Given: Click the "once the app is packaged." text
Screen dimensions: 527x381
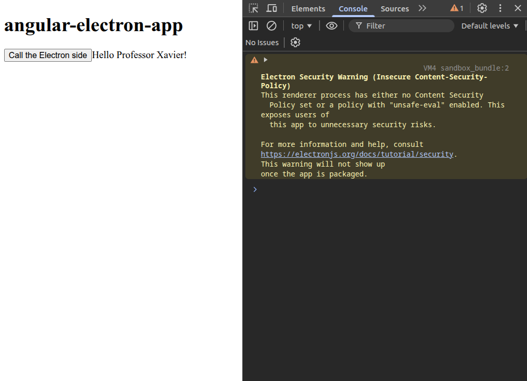Looking at the screenshot, I should [x=314, y=174].
